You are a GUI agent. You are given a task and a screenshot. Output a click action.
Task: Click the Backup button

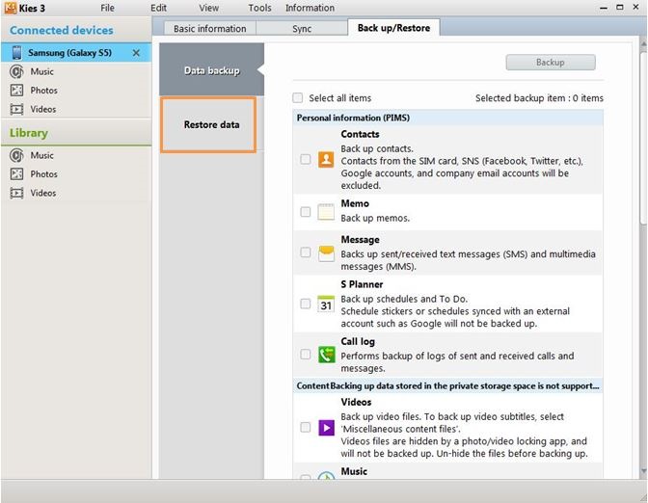[551, 63]
